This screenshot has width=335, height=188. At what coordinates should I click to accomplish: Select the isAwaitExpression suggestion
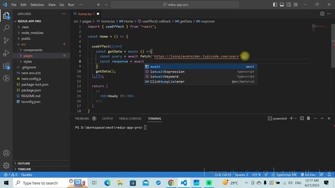pyautogui.click(x=200, y=72)
